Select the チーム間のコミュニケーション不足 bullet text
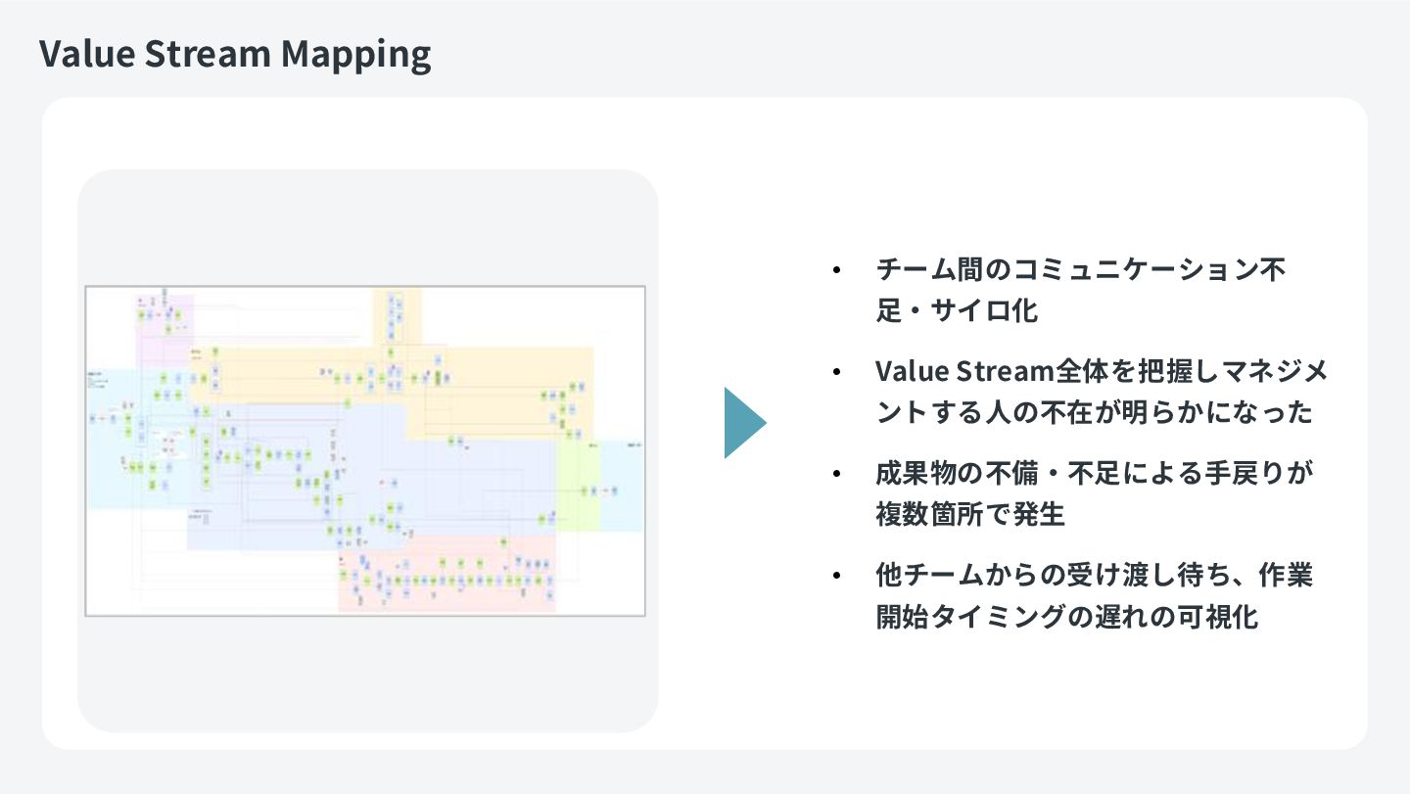 tap(1080, 290)
